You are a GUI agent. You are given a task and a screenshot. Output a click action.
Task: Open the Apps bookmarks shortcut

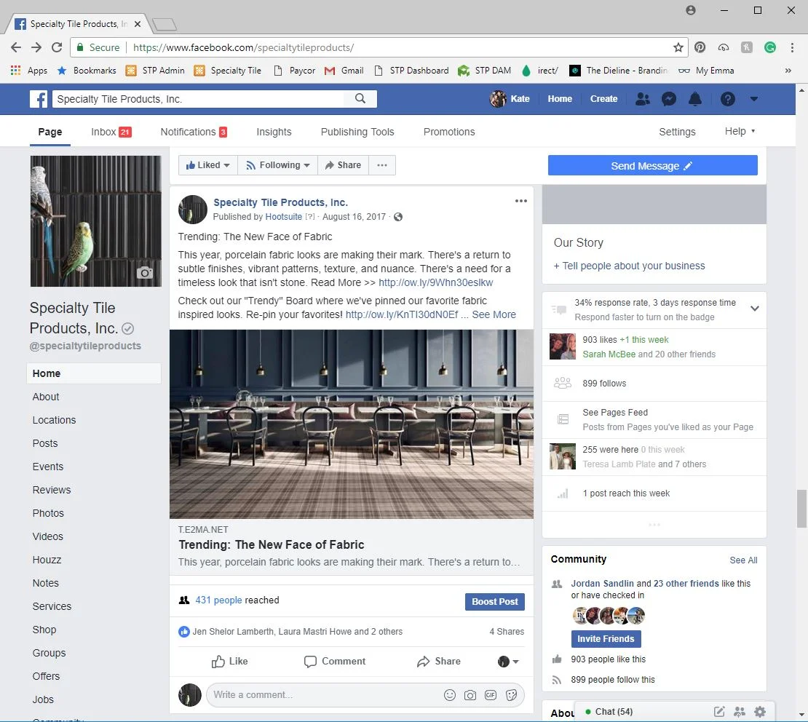coord(29,71)
